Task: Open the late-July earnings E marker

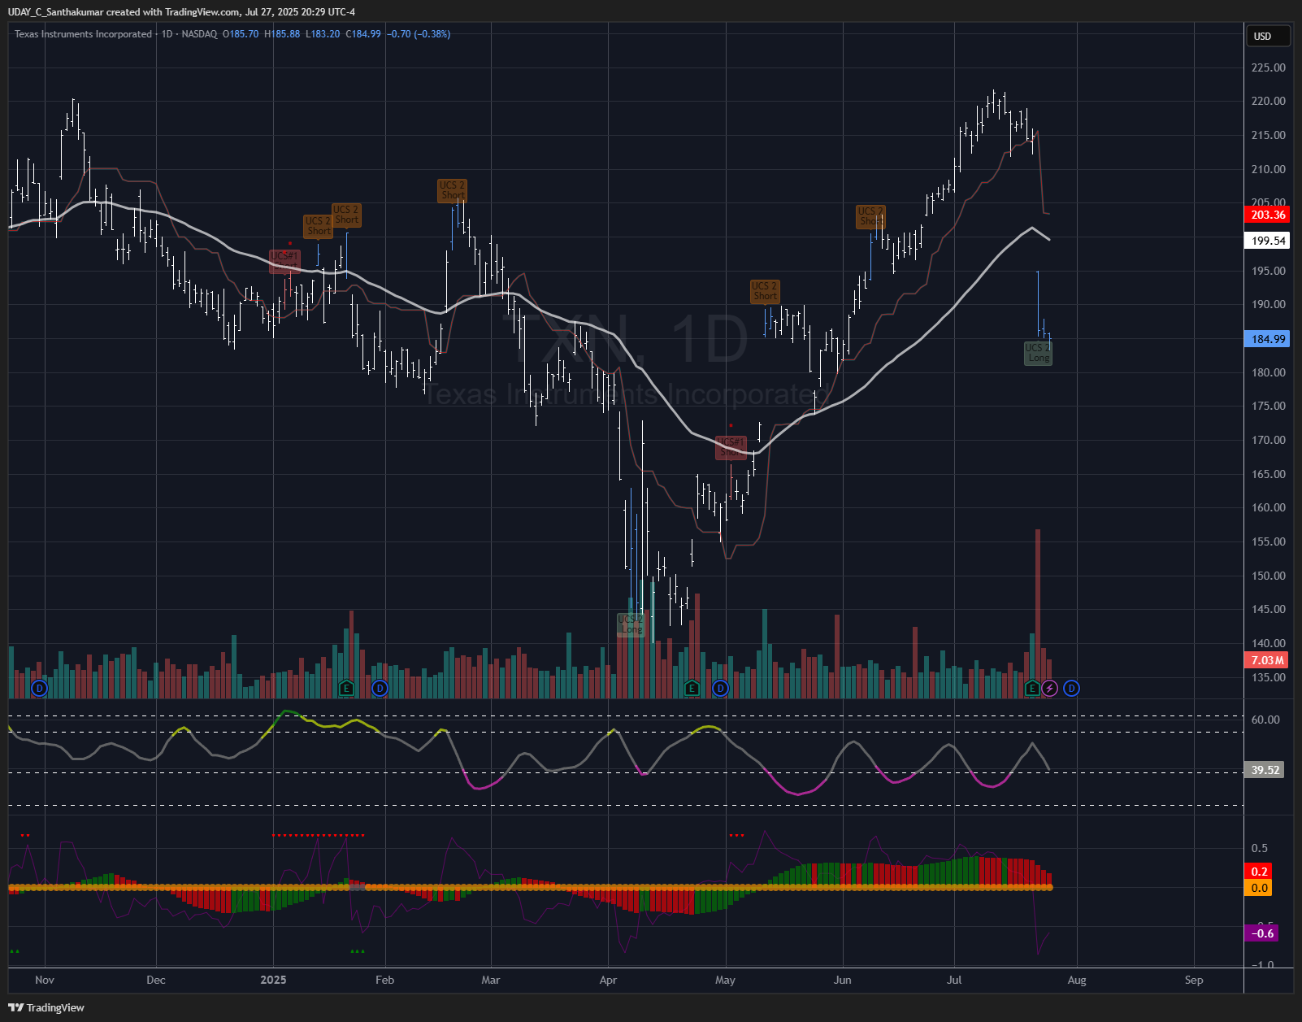Action: [1032, 689]
